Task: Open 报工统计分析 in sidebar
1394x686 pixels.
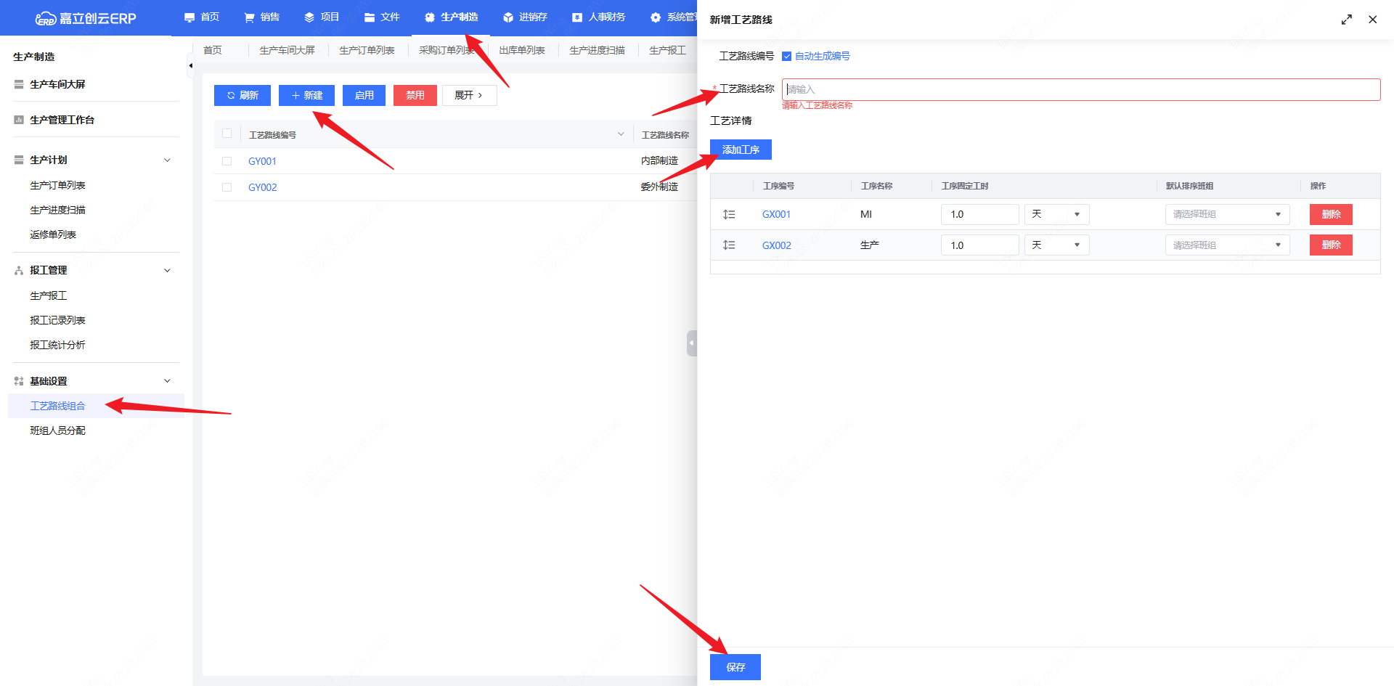Action: pos(57,345)
